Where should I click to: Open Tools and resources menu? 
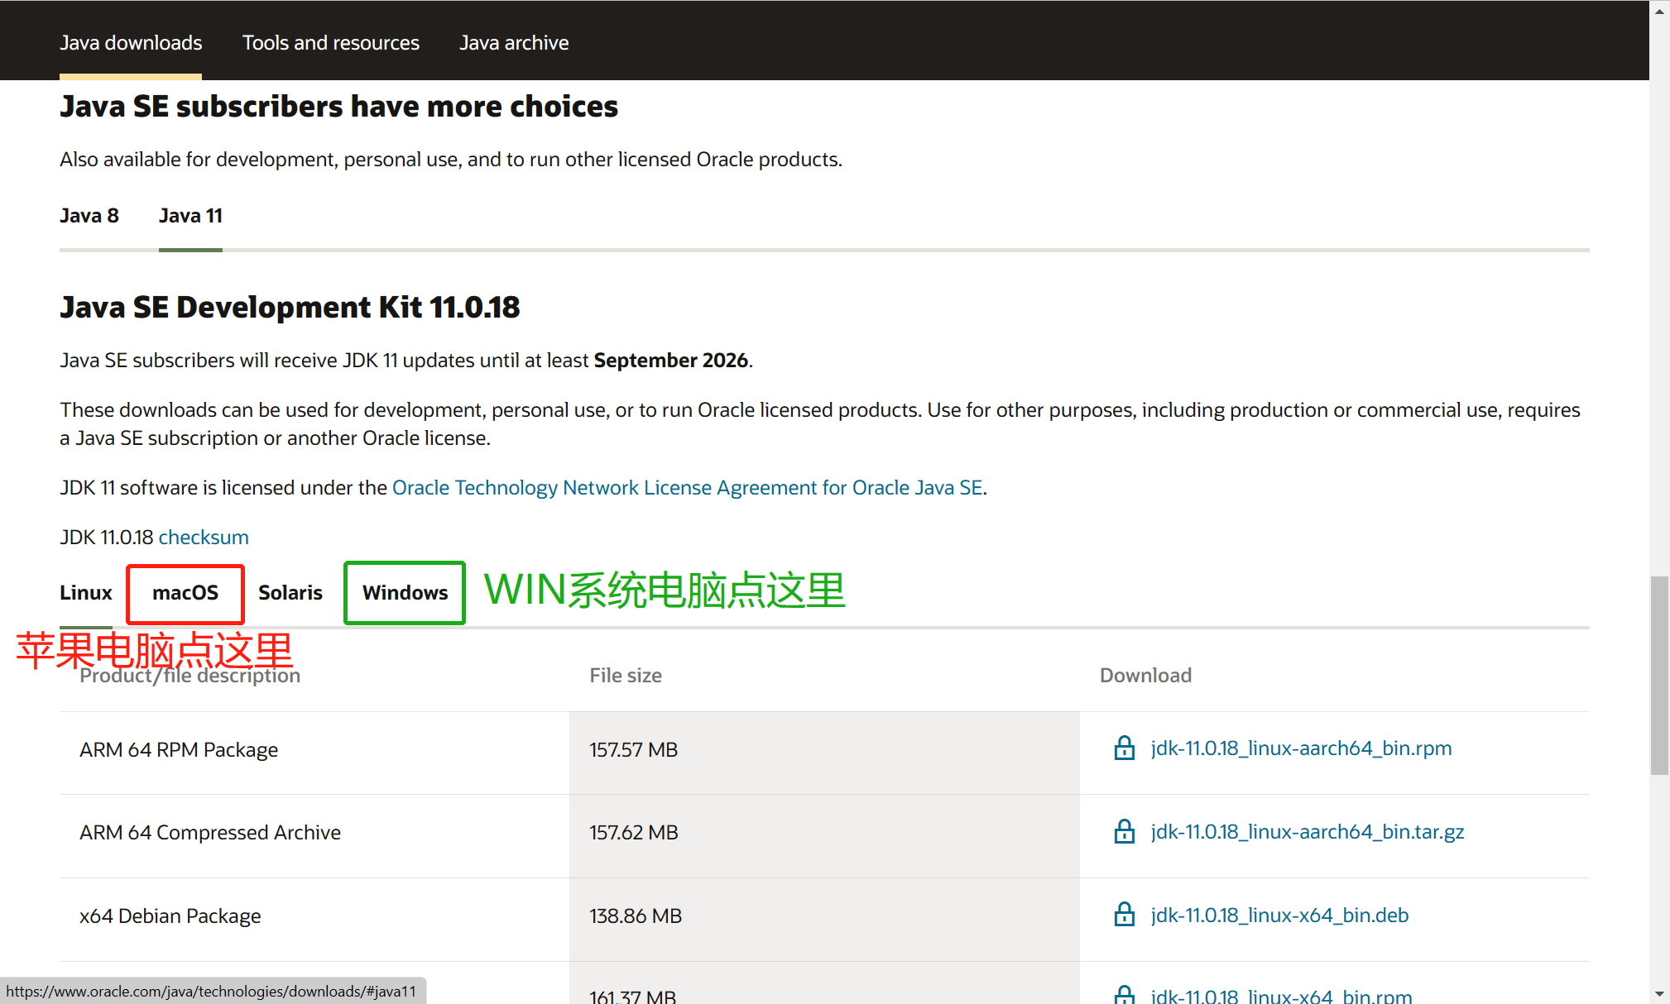coord(330,43)
